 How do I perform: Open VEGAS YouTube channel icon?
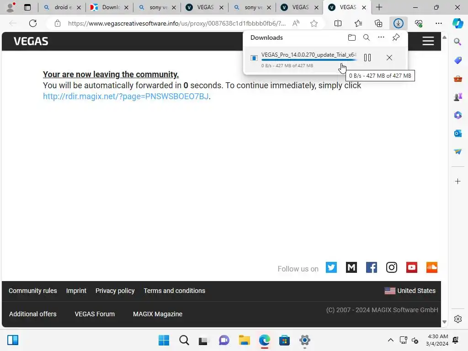(412, 267)
